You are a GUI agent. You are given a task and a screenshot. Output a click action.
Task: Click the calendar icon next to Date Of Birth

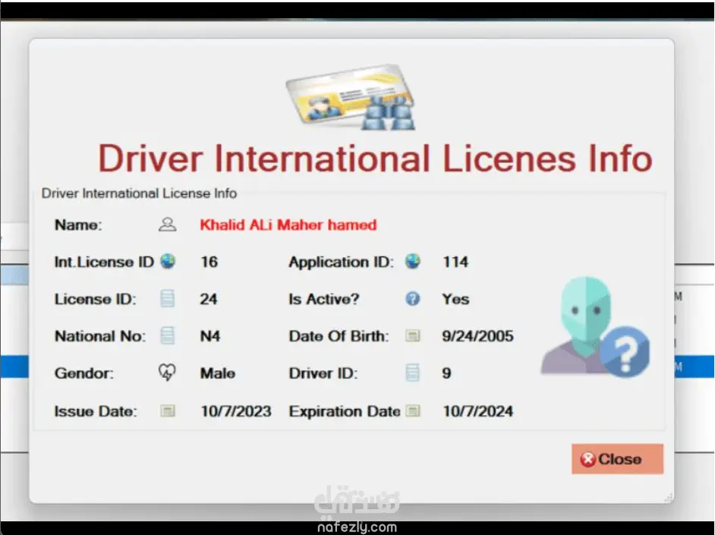[x=412, y=335]
